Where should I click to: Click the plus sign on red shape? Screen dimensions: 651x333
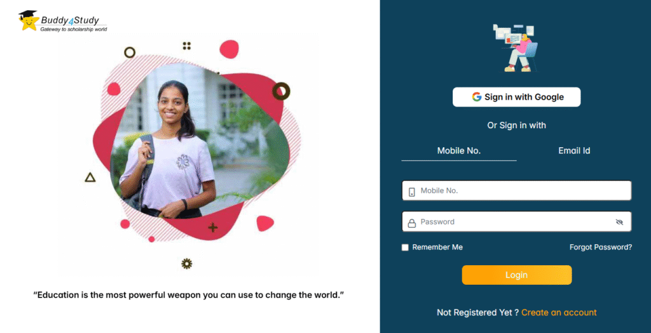(x=213, y=227)
